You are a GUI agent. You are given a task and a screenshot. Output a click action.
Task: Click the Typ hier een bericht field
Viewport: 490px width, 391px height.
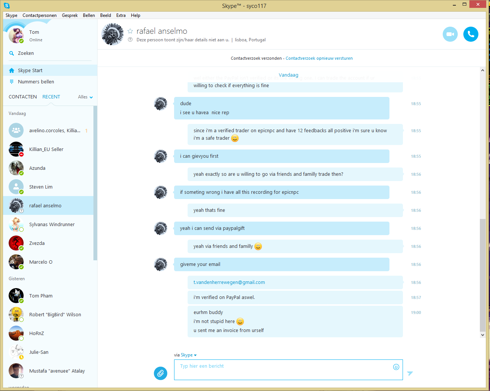[x=288, y=370]
